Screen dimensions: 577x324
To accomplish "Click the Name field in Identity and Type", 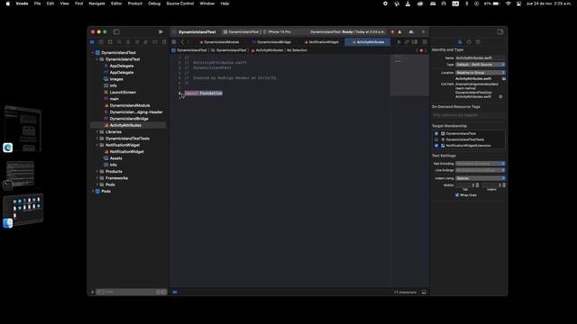I will click(x=480, y=58).
